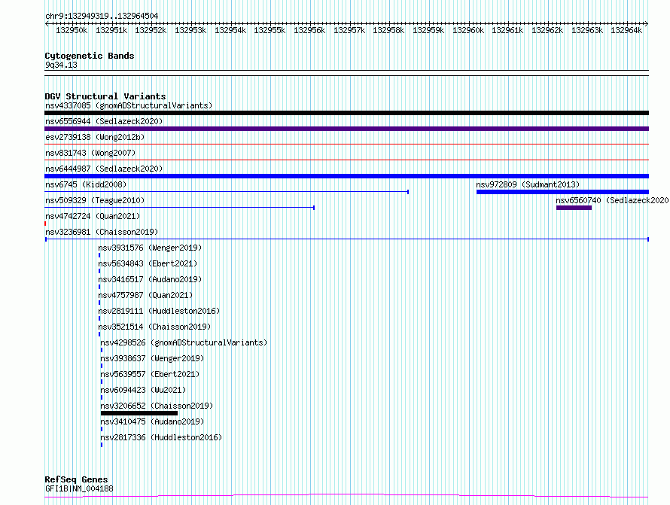
Task: Open the nsv3236981 (Chaisson2019) label
Action: [102, 232]
